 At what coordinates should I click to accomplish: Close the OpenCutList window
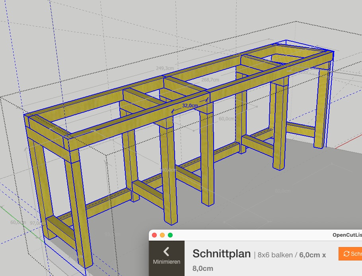154,235
